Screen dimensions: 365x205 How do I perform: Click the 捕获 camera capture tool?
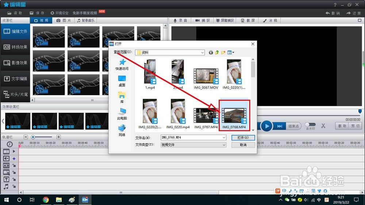[203, 20]
